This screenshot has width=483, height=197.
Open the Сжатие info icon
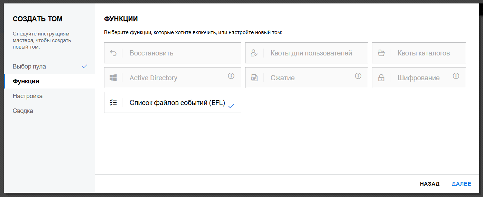point(358,76)
